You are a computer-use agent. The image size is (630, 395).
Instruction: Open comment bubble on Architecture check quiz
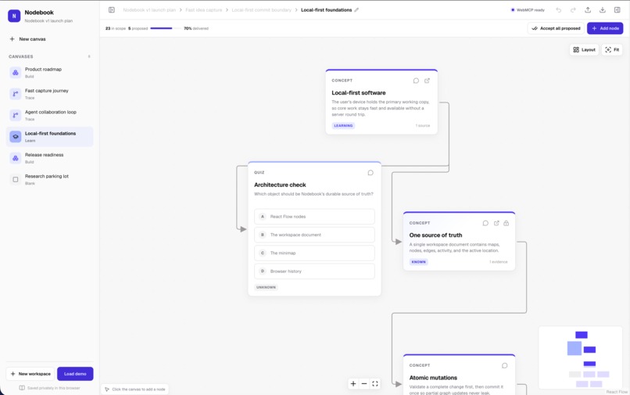pyautogui.click(x=370, y=173)
